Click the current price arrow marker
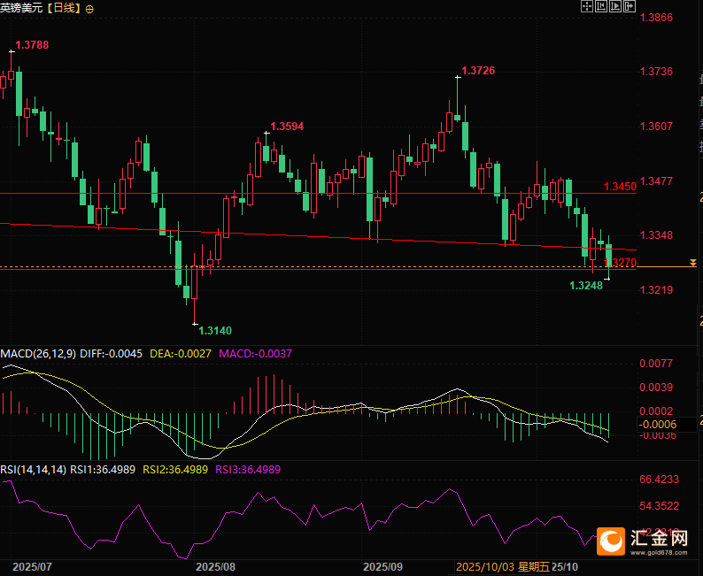 [x=693, y=263]
